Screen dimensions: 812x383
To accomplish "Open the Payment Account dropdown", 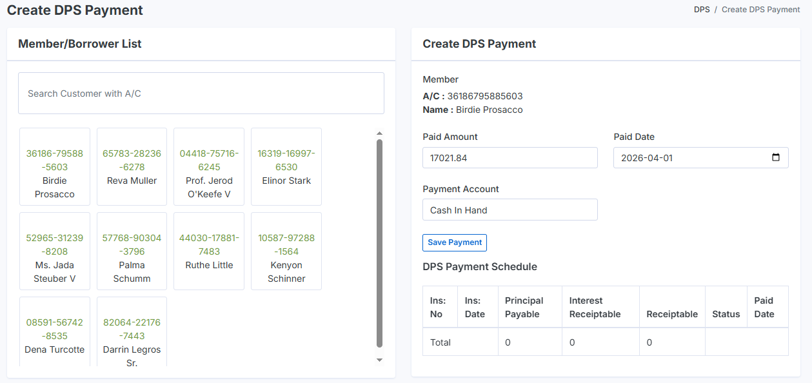I will (510, 210).
